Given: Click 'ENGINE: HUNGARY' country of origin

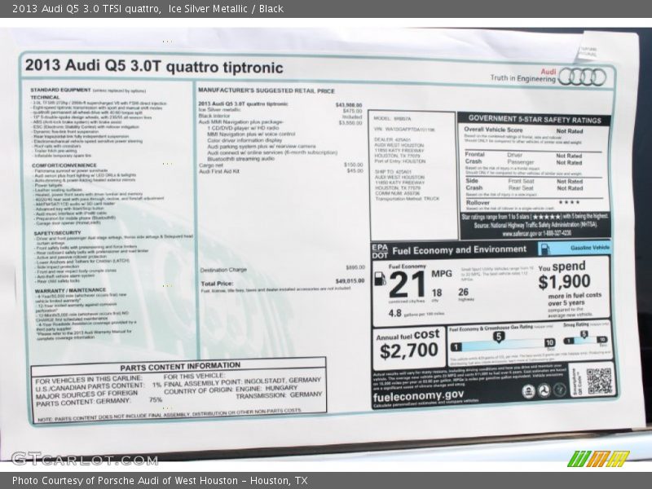Looking at the screenshot, I should tap(267, 389).
